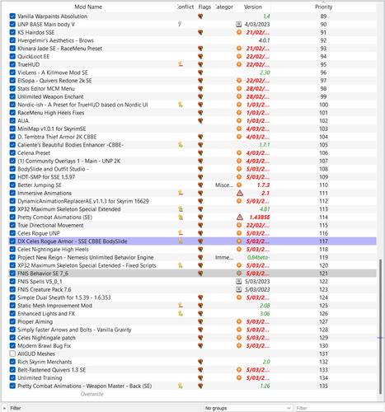Disable the Modern Brawl Bug Fix checkbox
The height and width of the screenshot is (412, 385).
(x=12, y=345)
